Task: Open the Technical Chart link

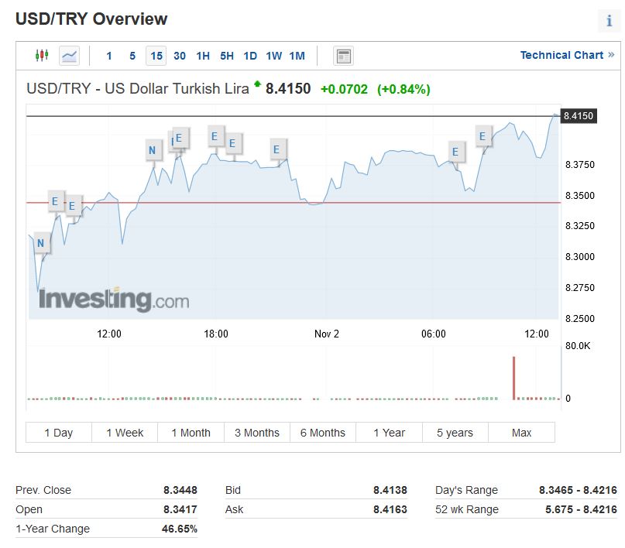Action: [567, 55]
